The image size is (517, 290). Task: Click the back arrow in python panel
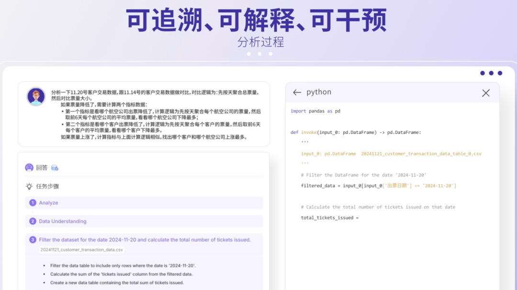click(297, 93)
